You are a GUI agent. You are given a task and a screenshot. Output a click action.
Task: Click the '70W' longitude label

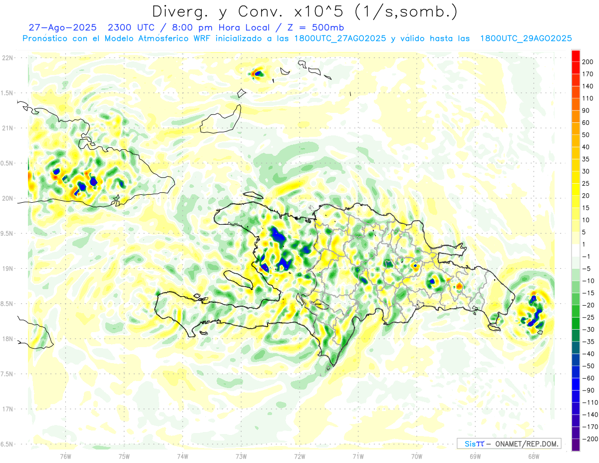pos(416,456)
